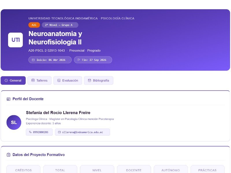Click the CRÉDITOS data card

point(23,169)
